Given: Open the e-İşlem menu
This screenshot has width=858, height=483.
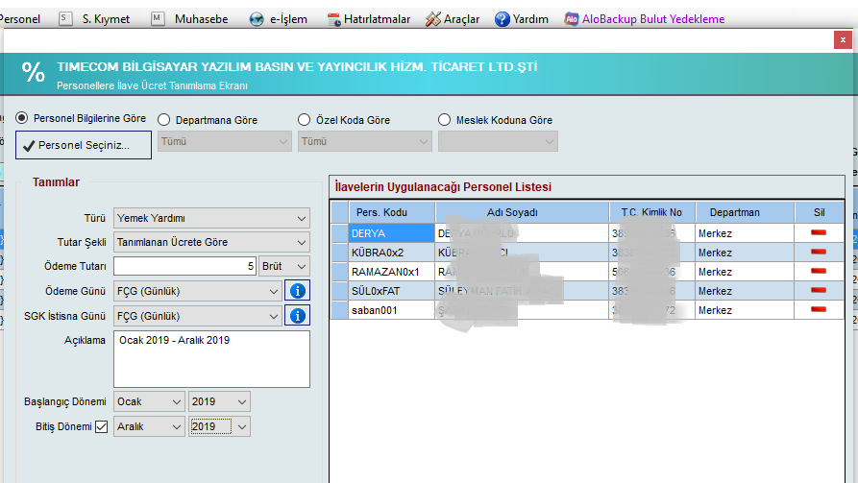Looking at the screenshot, I should click(x=288, y=19).
